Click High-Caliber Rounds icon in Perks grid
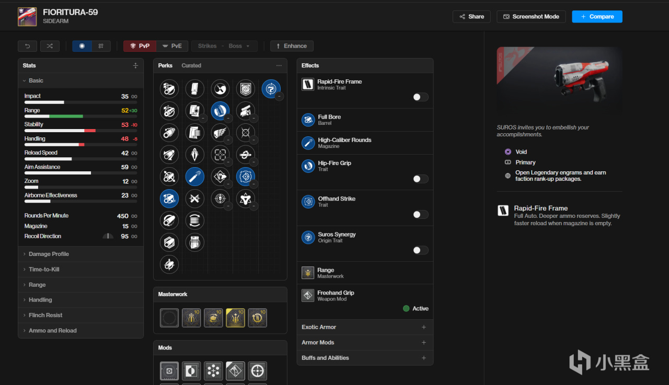 (195, 177)
